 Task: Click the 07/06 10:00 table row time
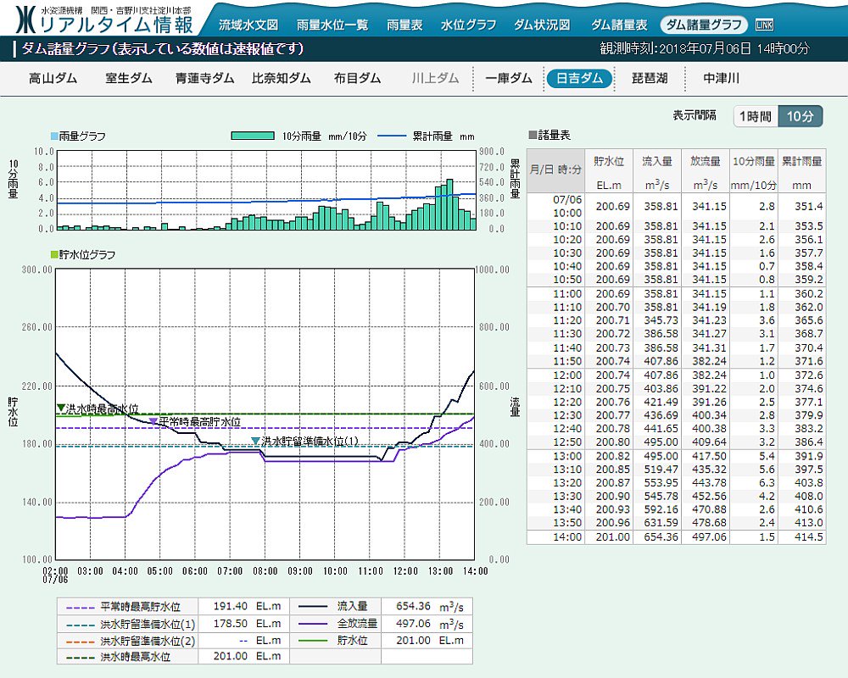coord(566,206)
